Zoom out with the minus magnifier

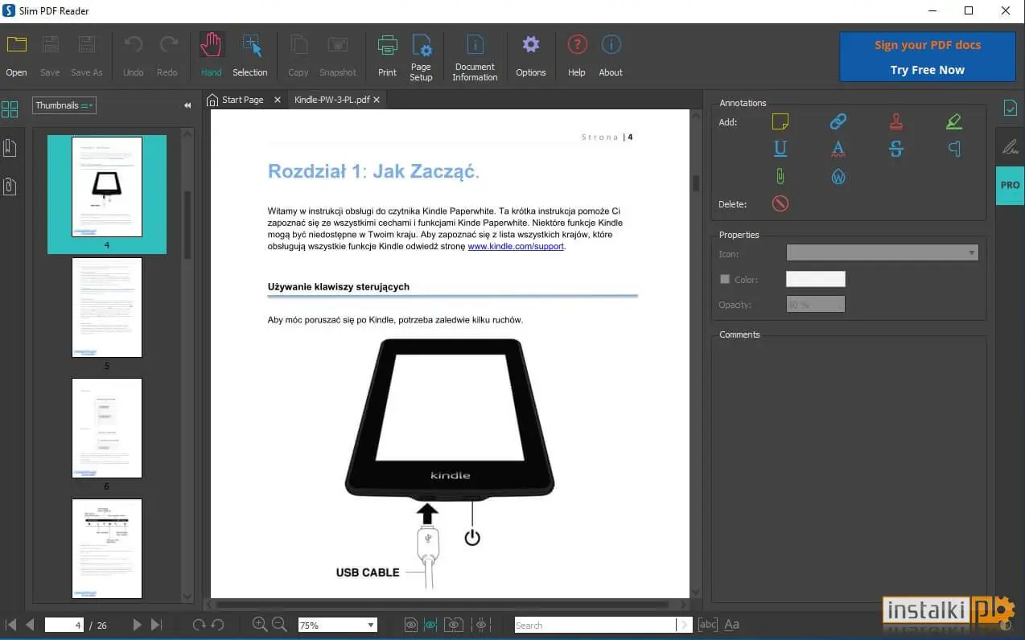click(279, 624)
